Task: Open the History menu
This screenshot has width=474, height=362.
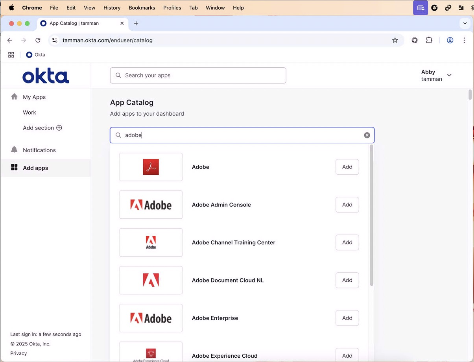Action: 112,7
